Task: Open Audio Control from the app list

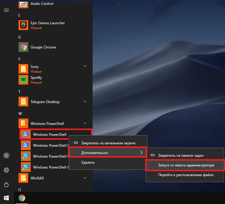Action: coord(42,4)
